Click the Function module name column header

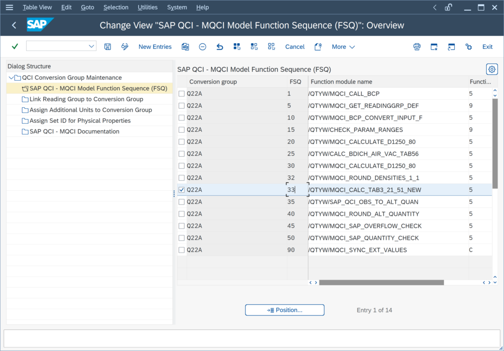click(x=388, y=82)
